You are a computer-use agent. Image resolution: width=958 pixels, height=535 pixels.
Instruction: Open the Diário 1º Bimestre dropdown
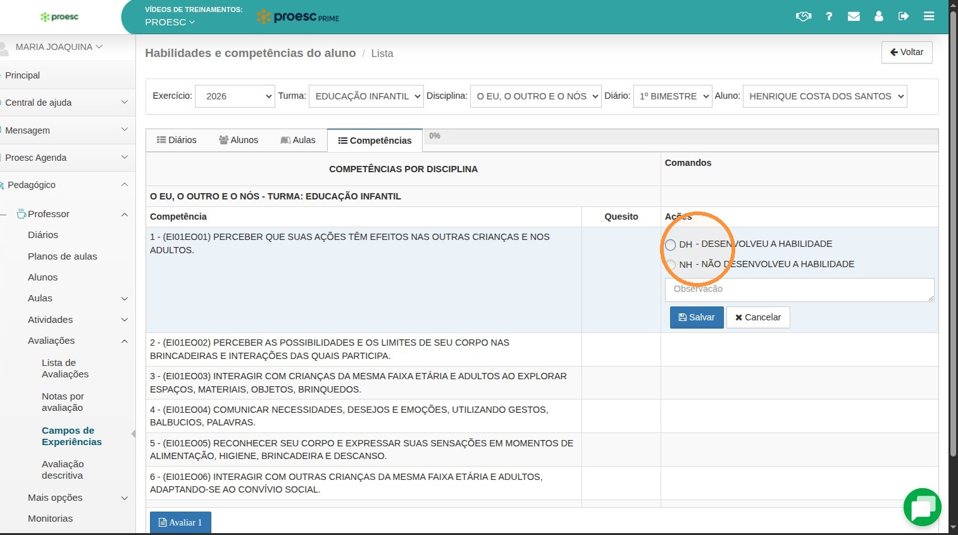point(673,96)
